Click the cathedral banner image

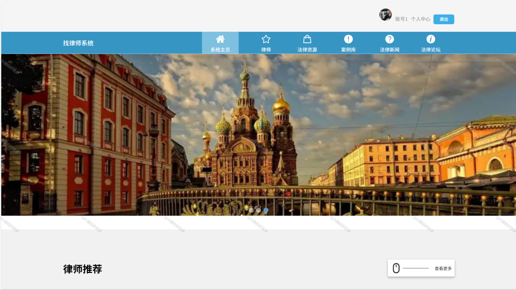[259, 135]
